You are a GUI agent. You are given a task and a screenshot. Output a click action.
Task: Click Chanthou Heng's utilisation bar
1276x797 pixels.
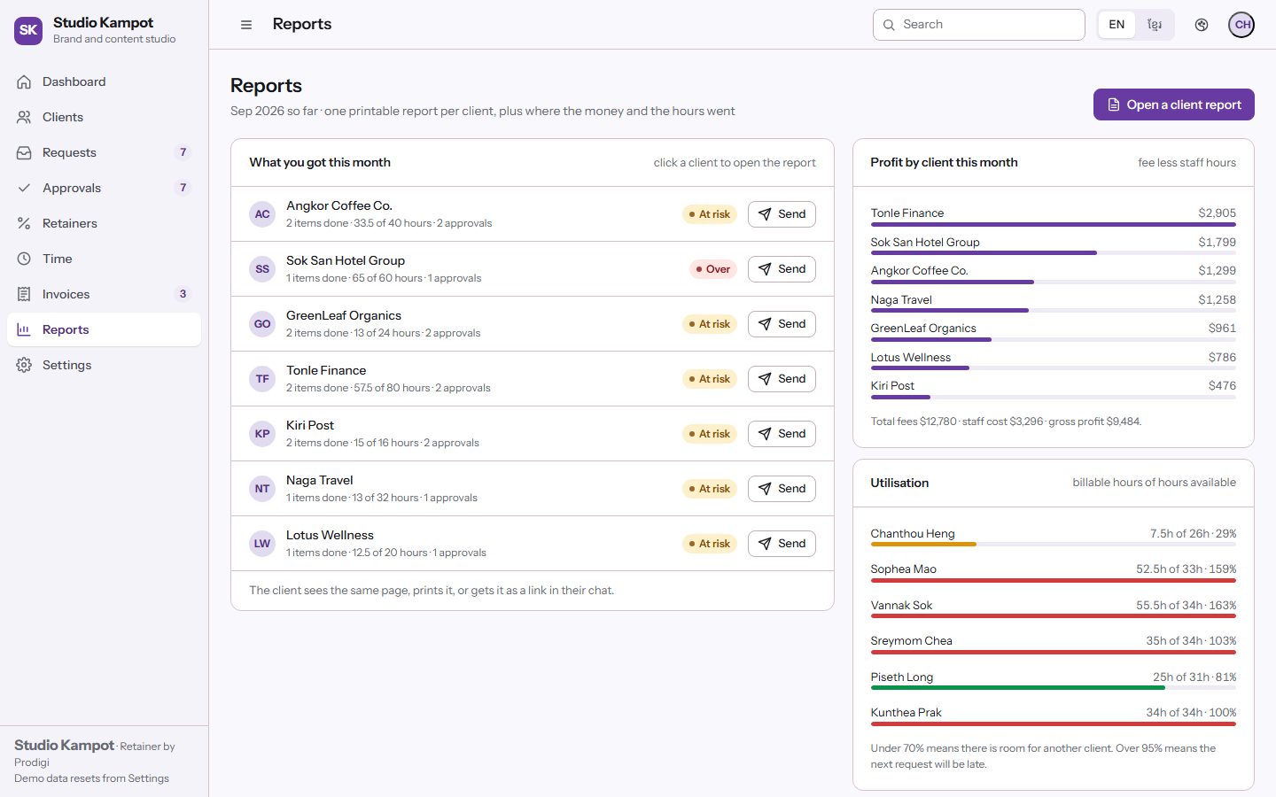(1053, 545)
